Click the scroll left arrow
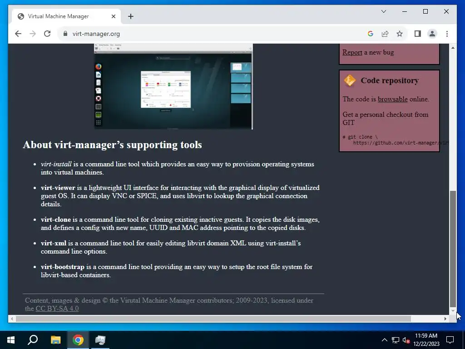 (12, 319)
